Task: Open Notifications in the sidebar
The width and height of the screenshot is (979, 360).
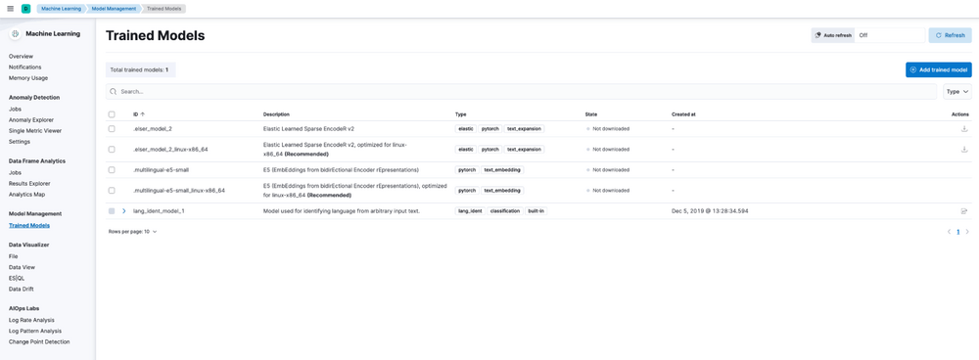Action: pyautogui.click(x=25, y=67)
